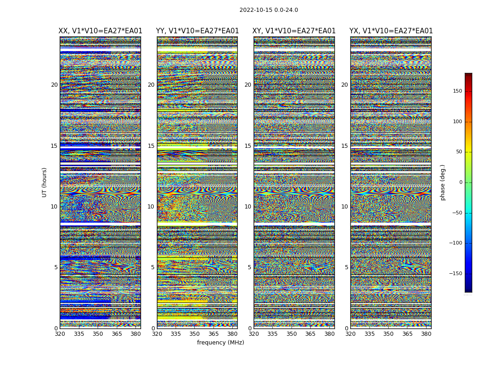
Task: Click the YX panel's 10 hour tick label
Action: (x=344, y=207)
